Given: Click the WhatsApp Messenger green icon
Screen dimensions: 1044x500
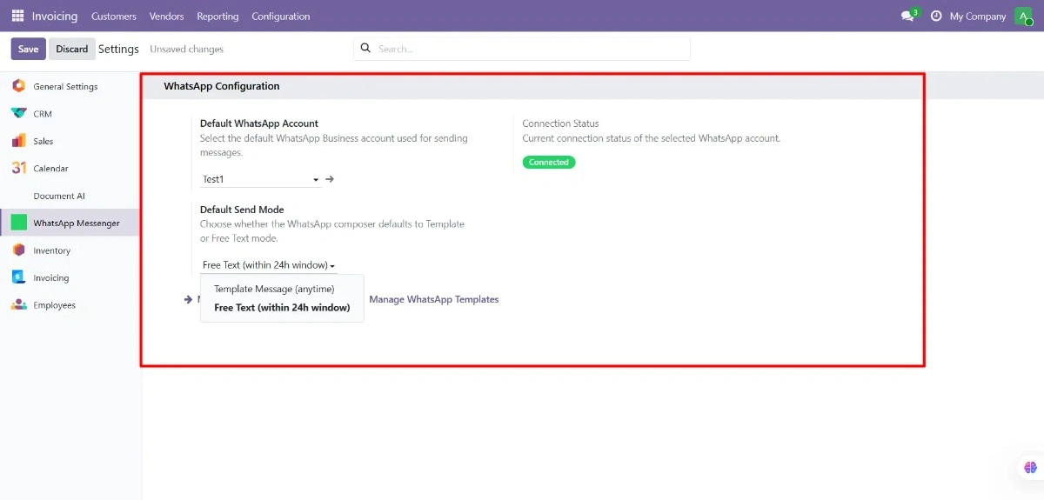Looking at the screenshot, I should 18,223.
